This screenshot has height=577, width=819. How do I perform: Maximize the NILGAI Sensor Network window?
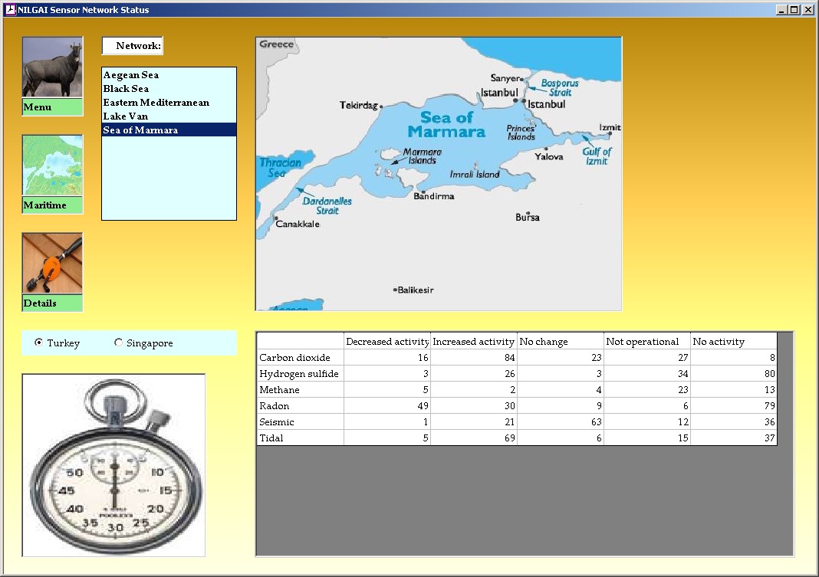tap(794, 10)
